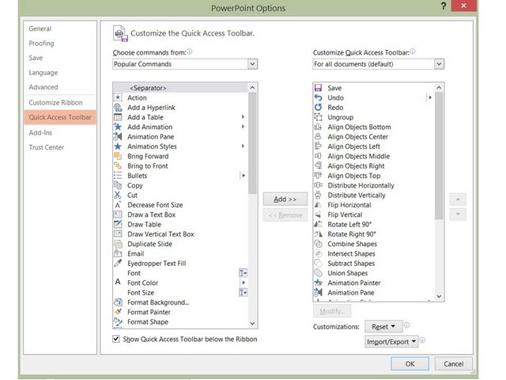Open the General options category
Viewport: 506px width, 380px height.
coord(40,28)
